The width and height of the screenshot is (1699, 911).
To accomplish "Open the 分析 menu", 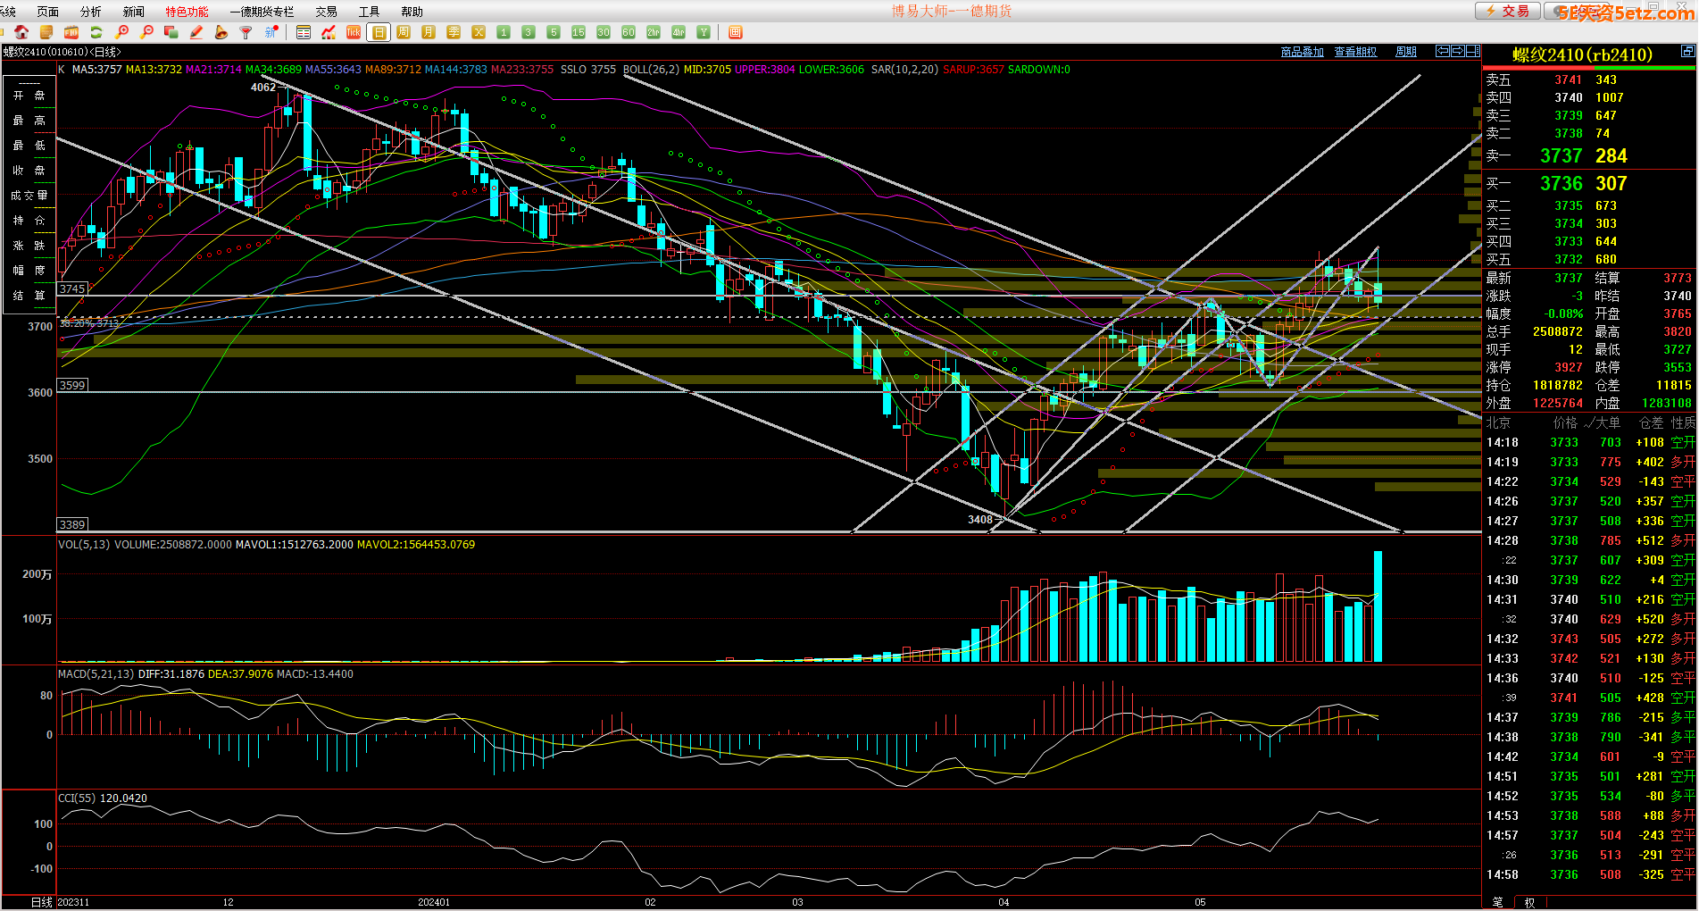I will point(91,12).
